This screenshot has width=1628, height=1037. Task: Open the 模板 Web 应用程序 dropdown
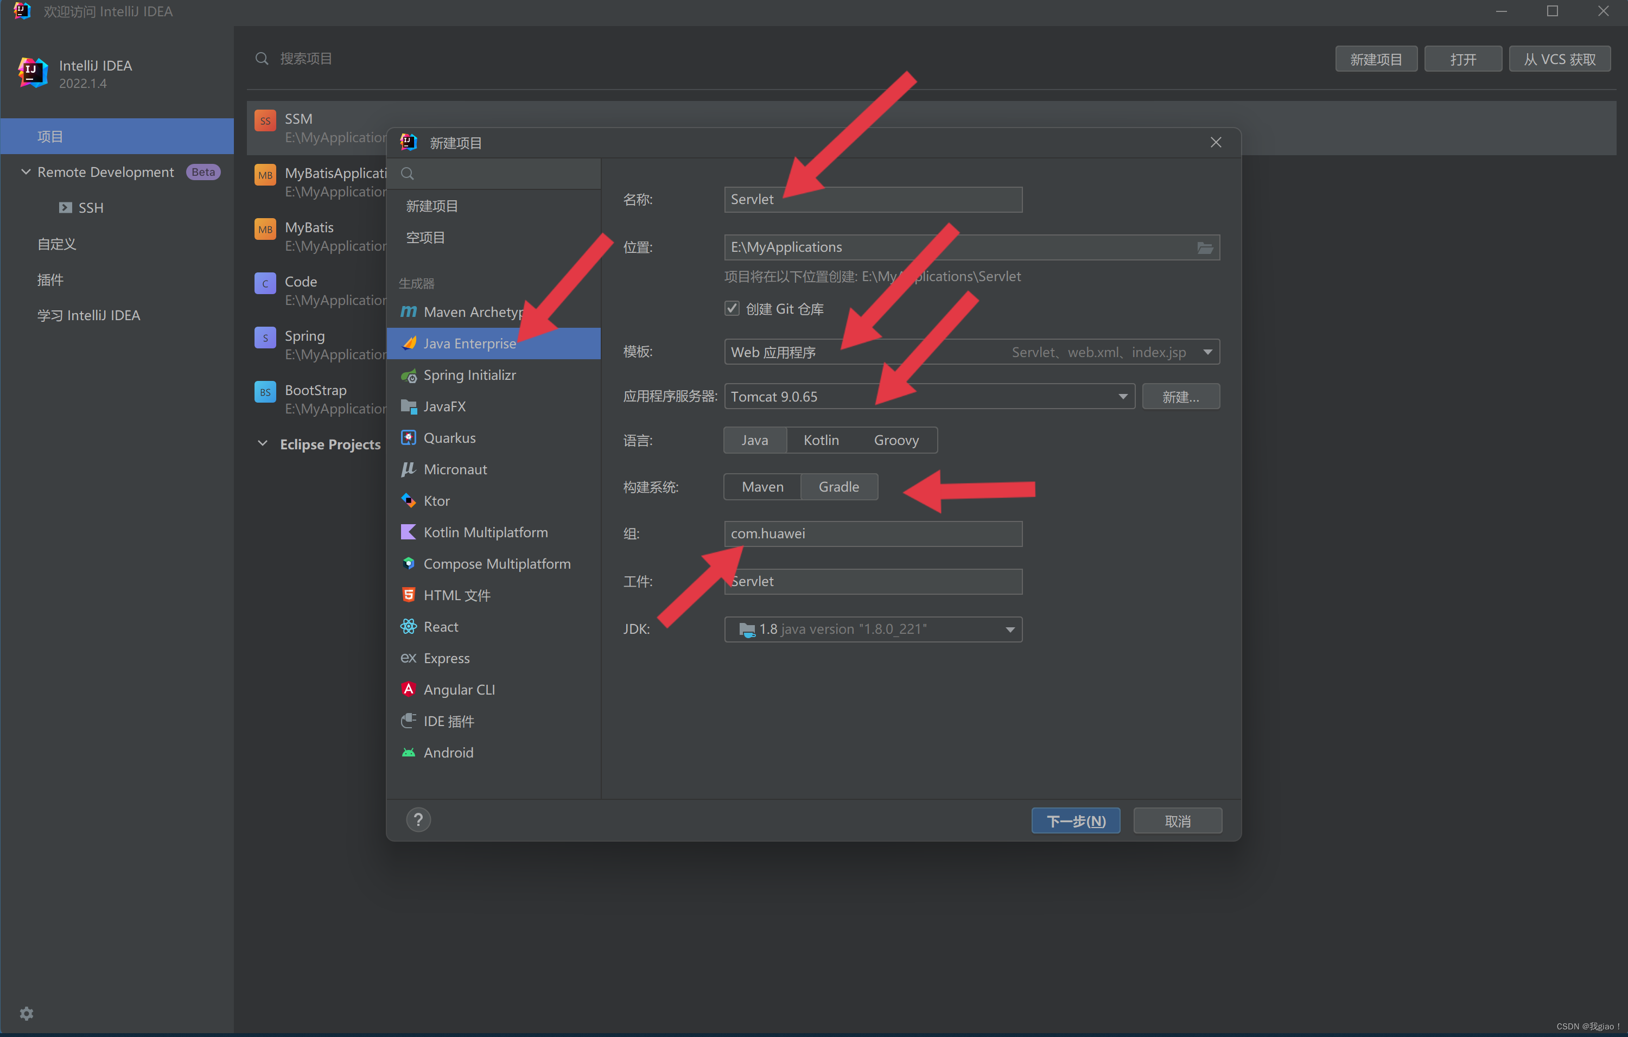point(971,352)
